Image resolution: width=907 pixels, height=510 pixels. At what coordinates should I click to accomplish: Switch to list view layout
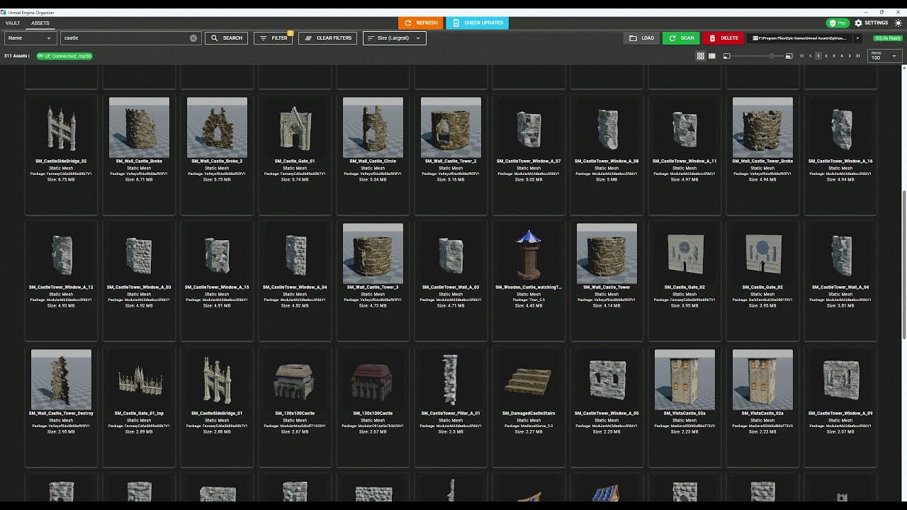click(x=712, y=56)
